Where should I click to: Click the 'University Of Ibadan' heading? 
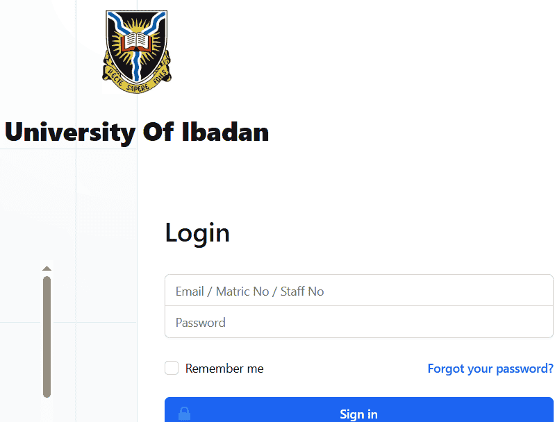pyautogui.click(x=137, y=132)
